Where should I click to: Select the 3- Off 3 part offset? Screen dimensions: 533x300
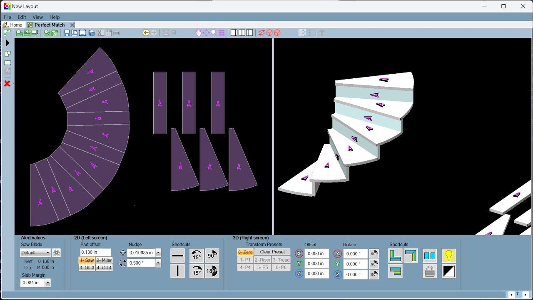87,267
